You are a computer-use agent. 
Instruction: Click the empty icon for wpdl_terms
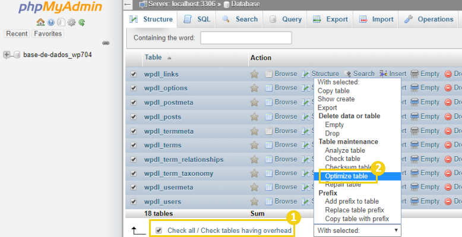[414, 145]
